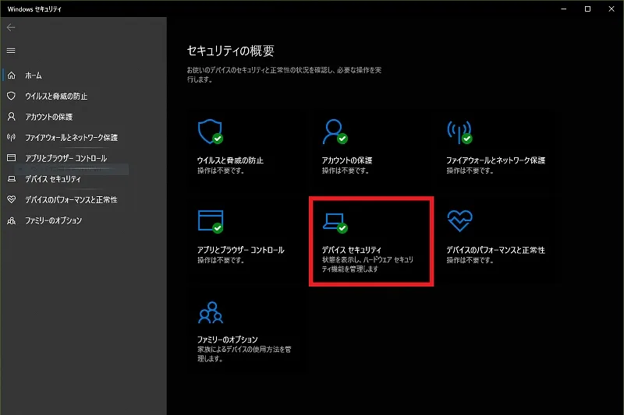Click the home icon in sidebar
Screen dimensions: 624x415
12,75
